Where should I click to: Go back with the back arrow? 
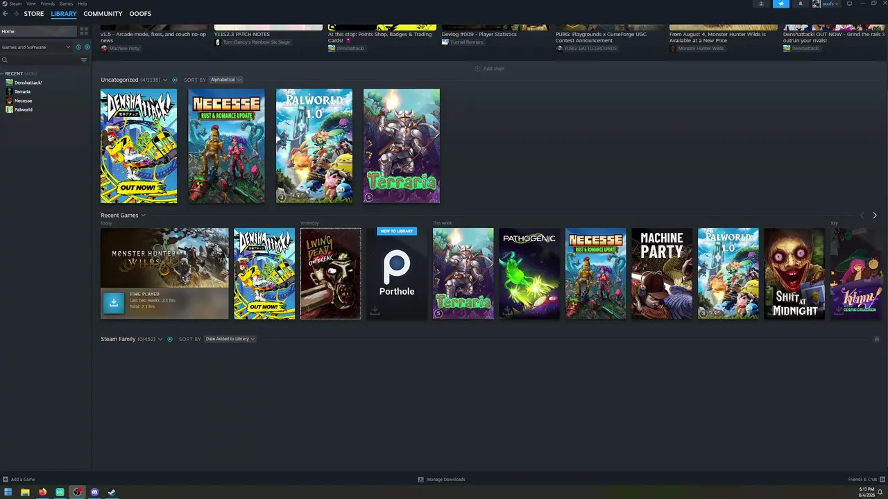6,14
